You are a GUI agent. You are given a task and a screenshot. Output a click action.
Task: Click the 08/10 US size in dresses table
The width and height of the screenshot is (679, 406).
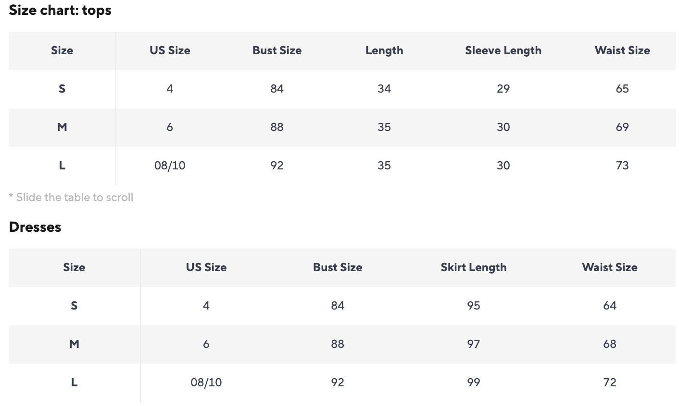tap(206, 382)
